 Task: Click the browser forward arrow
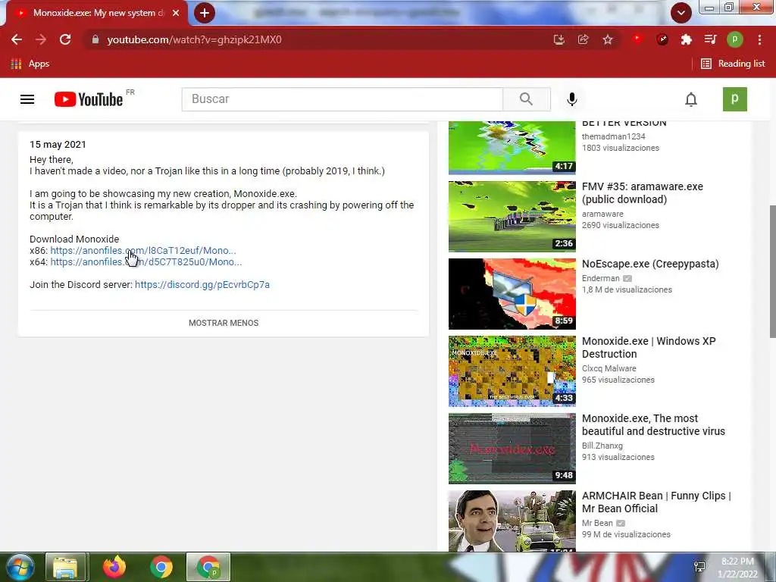[41, 39]
